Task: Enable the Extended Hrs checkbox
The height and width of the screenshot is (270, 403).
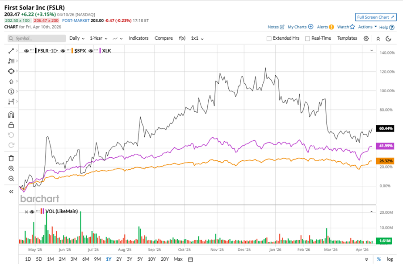Action: [269, 38]
